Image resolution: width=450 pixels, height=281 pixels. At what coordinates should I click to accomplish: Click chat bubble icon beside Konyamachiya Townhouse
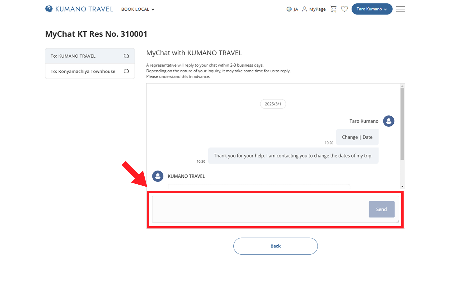(126, 71)
